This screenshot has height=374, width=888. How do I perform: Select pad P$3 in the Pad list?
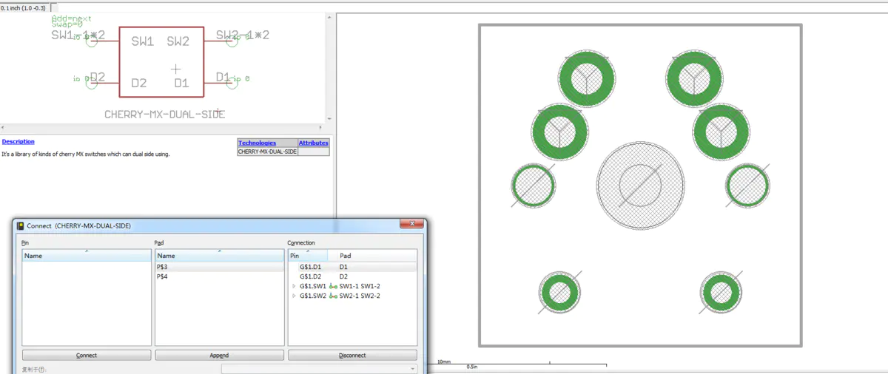click(219, 266)
